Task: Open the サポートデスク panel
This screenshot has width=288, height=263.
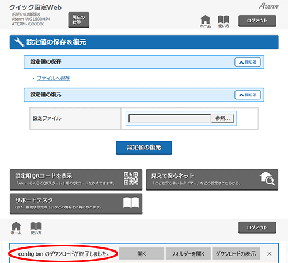Action: (76, 203)
